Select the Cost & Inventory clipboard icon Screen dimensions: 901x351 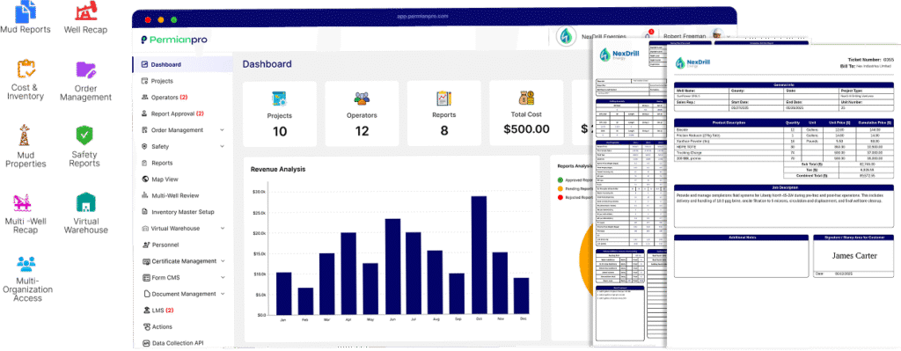click(x=25, y=69)
